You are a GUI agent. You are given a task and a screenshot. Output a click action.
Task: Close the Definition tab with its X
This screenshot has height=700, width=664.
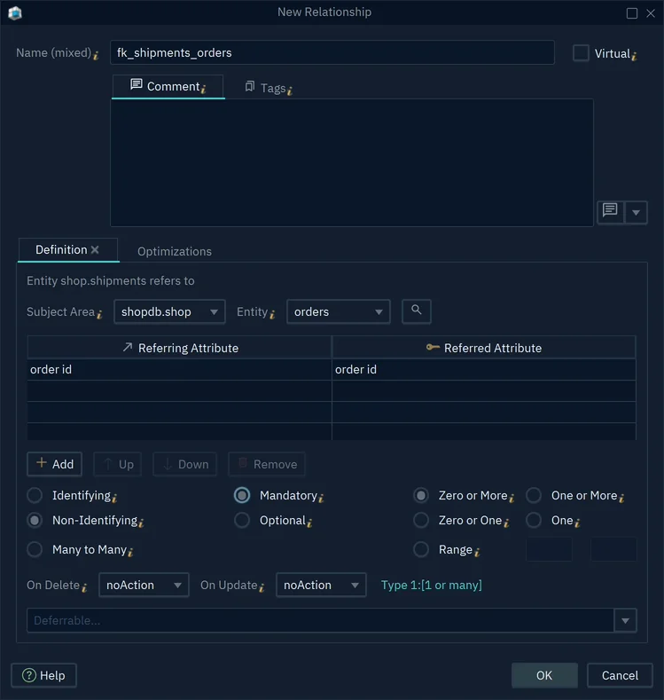click(95, 250)
